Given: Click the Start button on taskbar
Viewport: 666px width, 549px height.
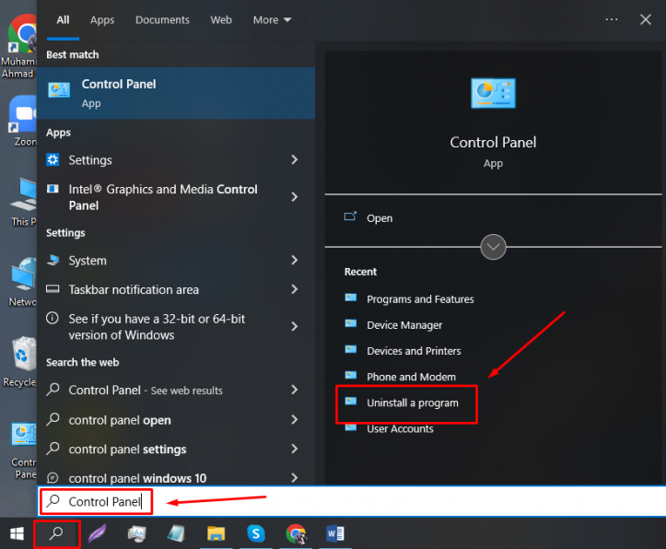Looking at the screenshot, I should pos(16,533).
